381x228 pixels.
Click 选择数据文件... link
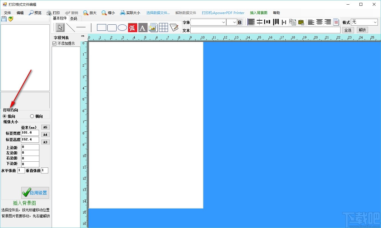tap(158, 13)
